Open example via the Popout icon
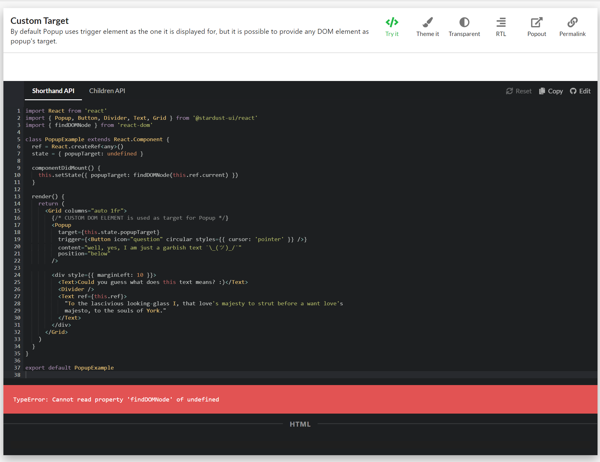This screenshot has width=600, height=462. click(x=536, y=22)
